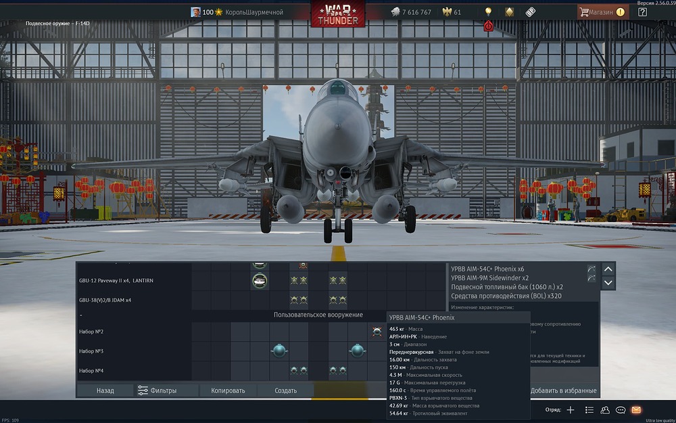Click the 463 кг Масса tooltip line
Screen dimensions: 676x423
[406, 329]
